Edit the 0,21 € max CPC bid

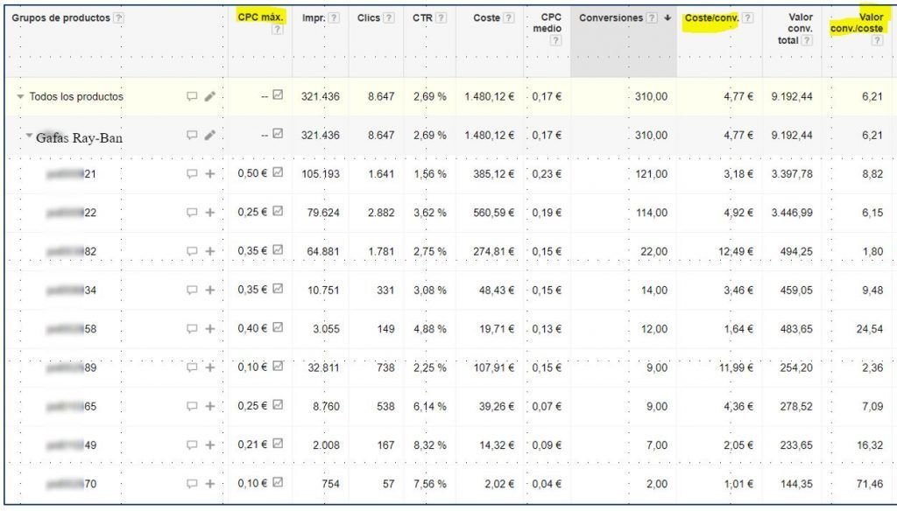(x=252, y=444)
